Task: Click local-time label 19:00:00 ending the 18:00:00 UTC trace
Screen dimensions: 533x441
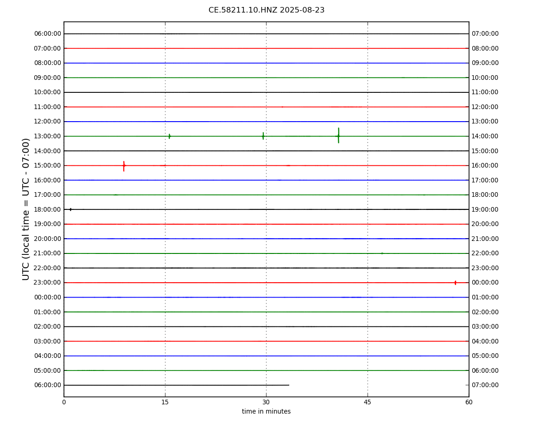Action: (x=485, y=209)
